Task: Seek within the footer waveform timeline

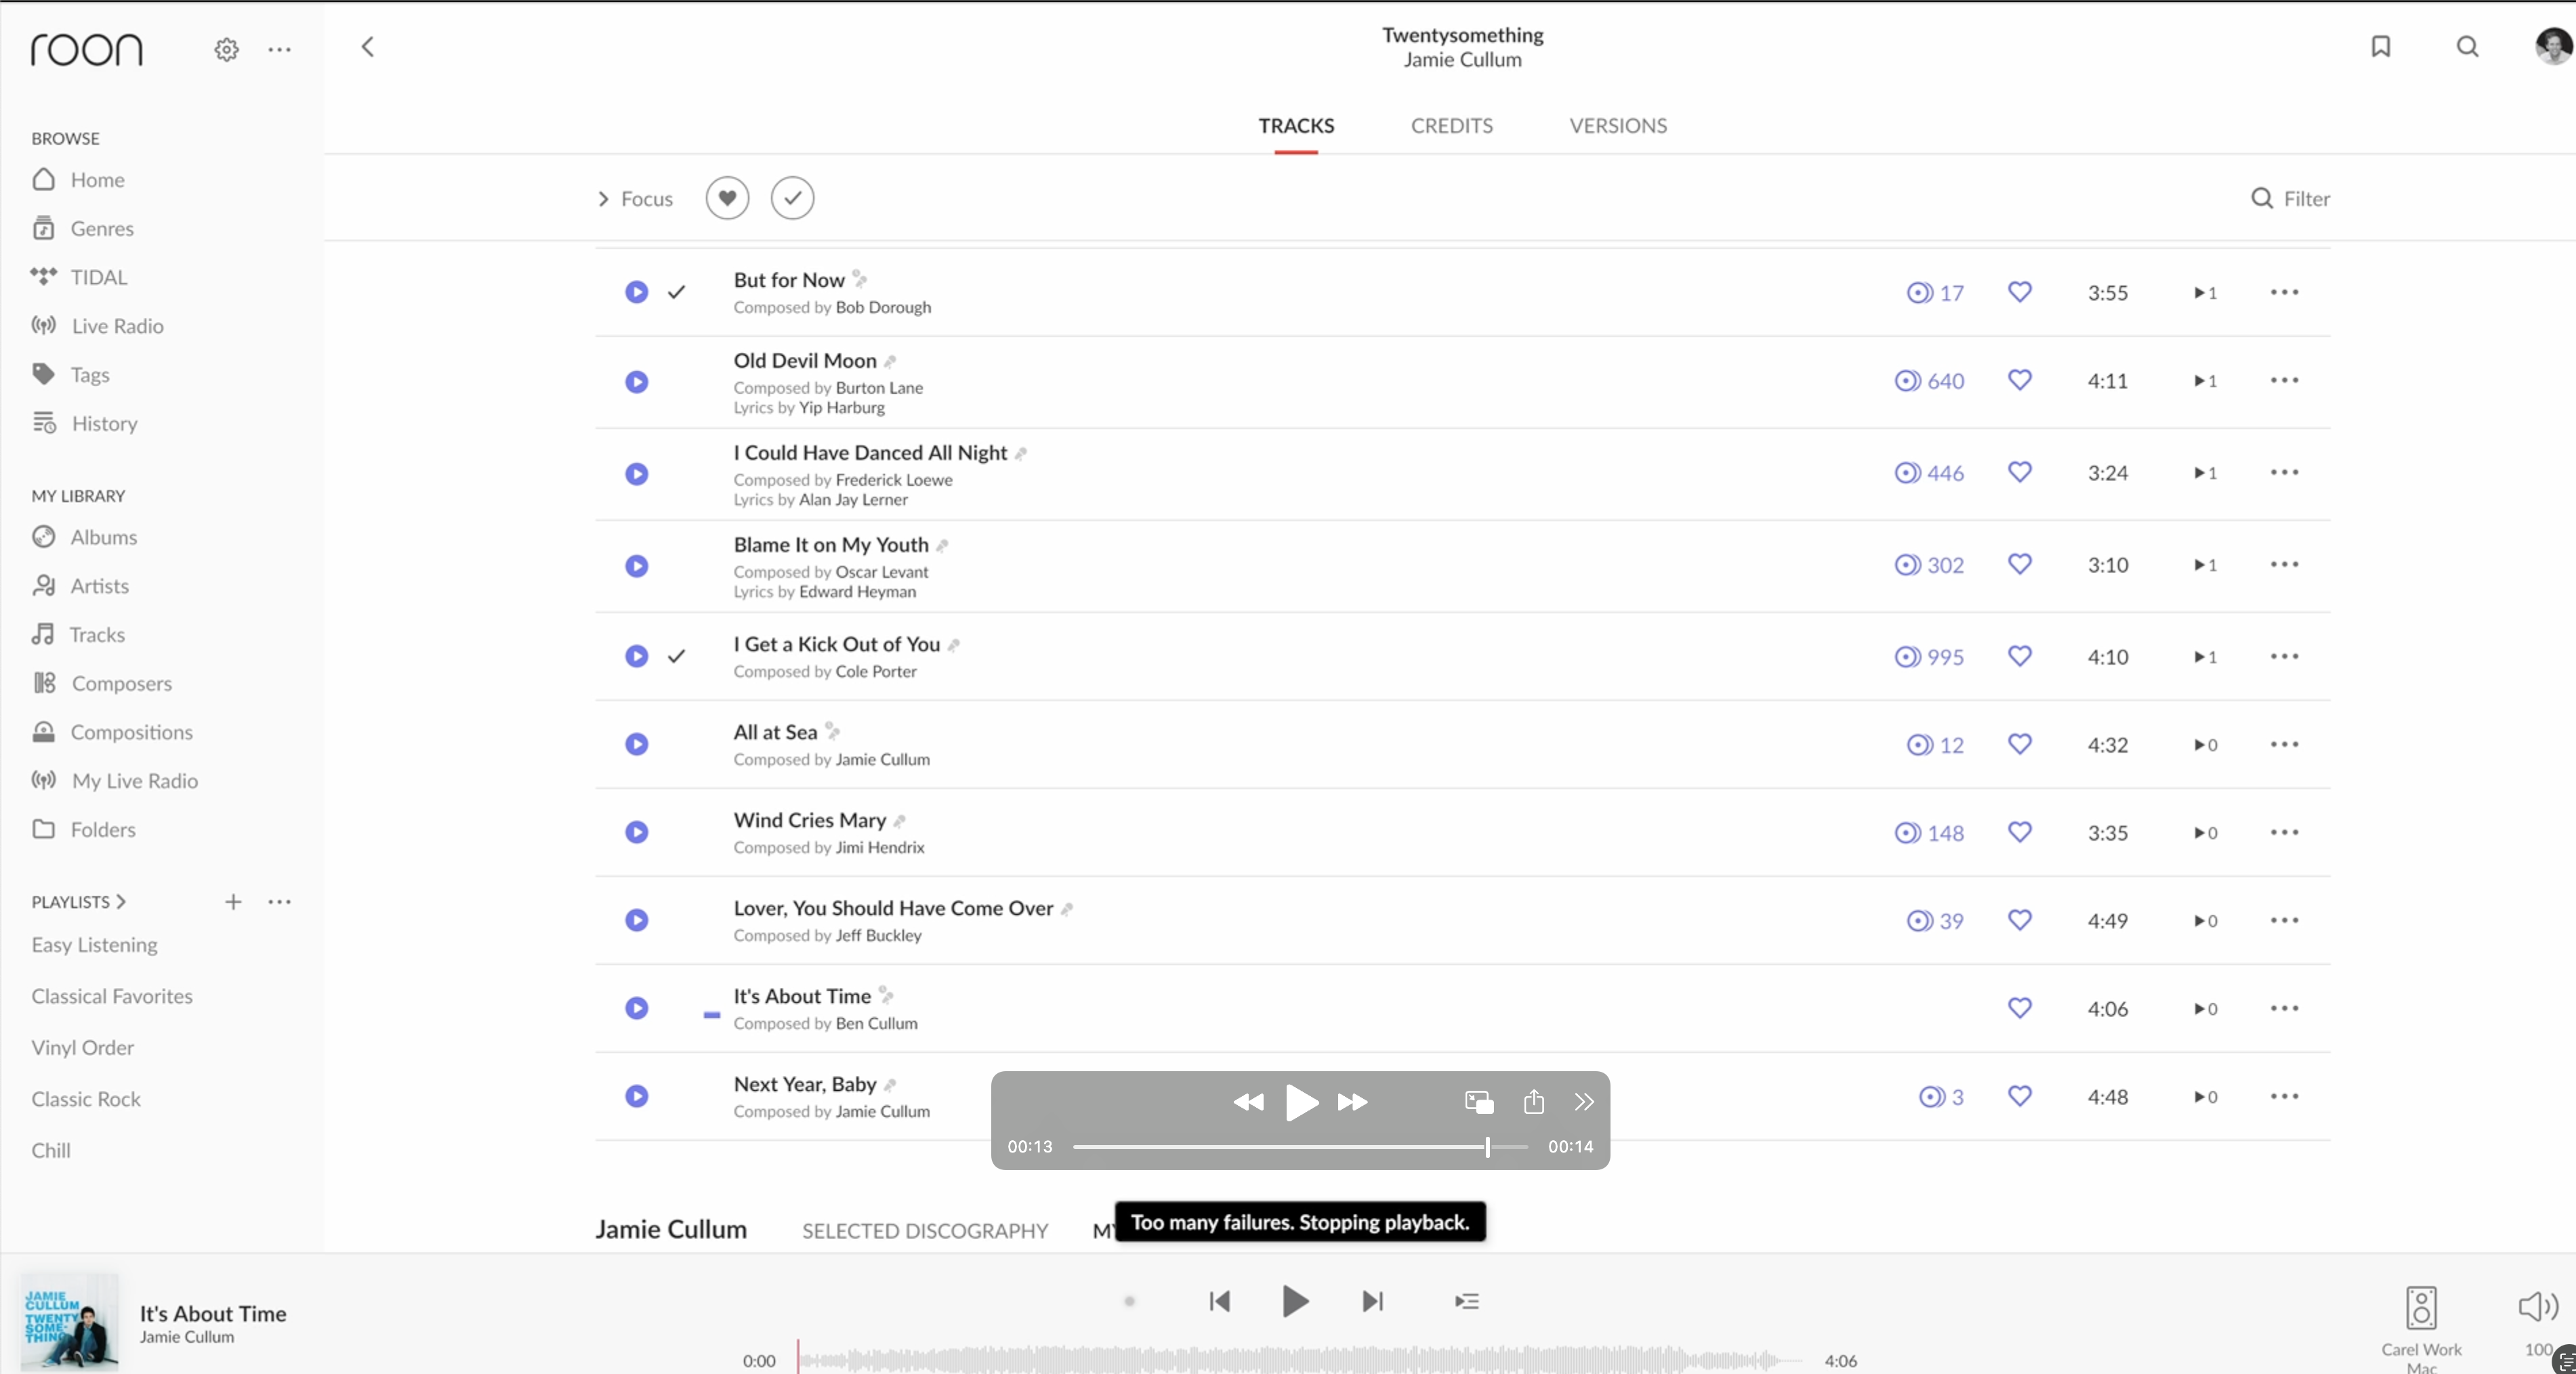Action: [x=1299, y=1359]
